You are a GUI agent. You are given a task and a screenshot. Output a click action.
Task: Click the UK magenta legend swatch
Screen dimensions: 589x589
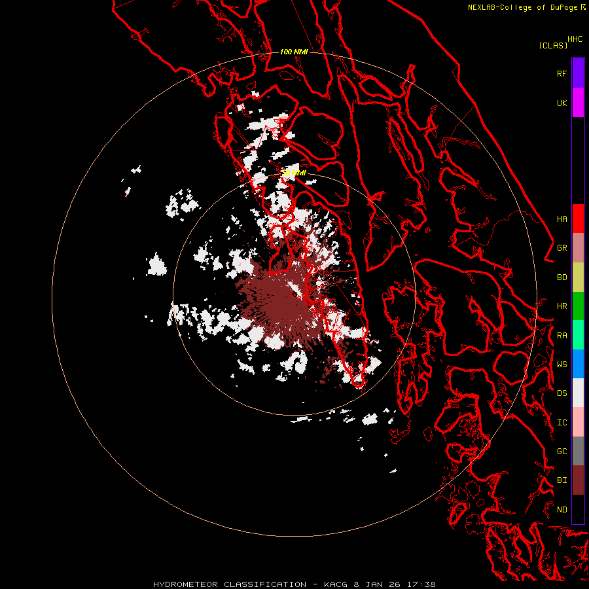(578, 103)
